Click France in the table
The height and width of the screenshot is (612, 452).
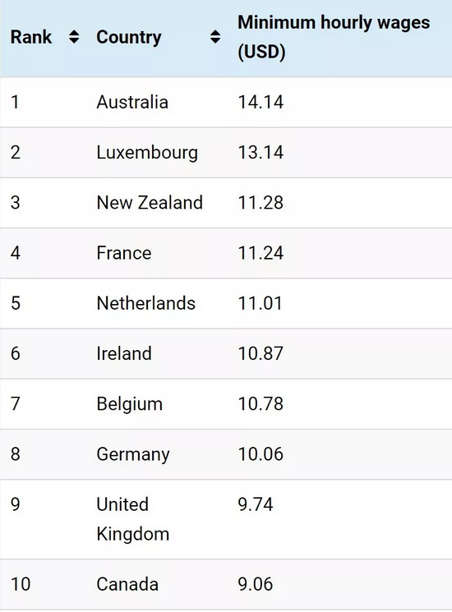pyautogui.click(x=124, y=253)
